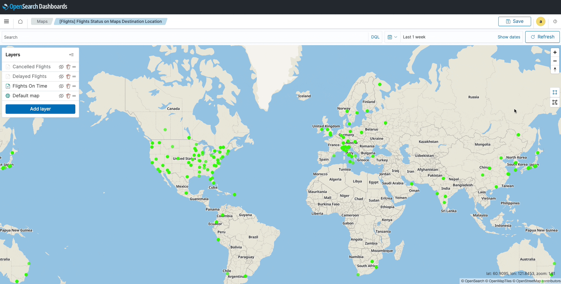Click the user avatar 'a'
This screenshot has width=561, height=284.
[x=540, y=21]
